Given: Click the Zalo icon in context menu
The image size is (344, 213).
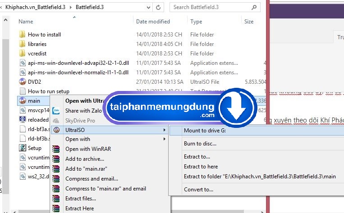Looking at the screenshot, I should pyautogui.click(x=56, y=111).
